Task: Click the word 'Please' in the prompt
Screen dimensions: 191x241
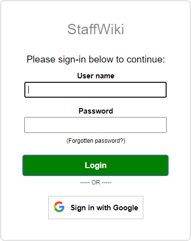Action: point(41,59)
